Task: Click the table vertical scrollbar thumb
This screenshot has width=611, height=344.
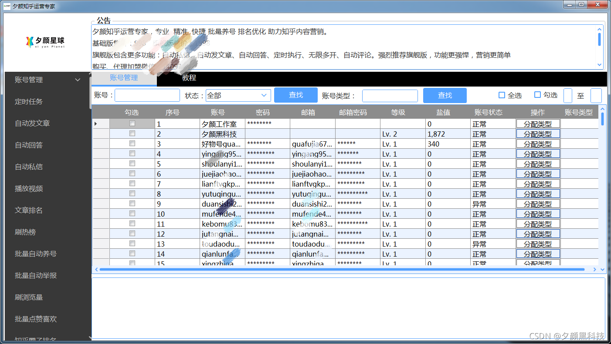Action: pyautogui.click(x=603, y=119)
